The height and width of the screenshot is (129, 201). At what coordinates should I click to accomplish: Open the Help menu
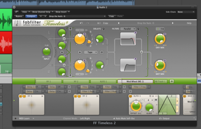(x=189, y=23)
